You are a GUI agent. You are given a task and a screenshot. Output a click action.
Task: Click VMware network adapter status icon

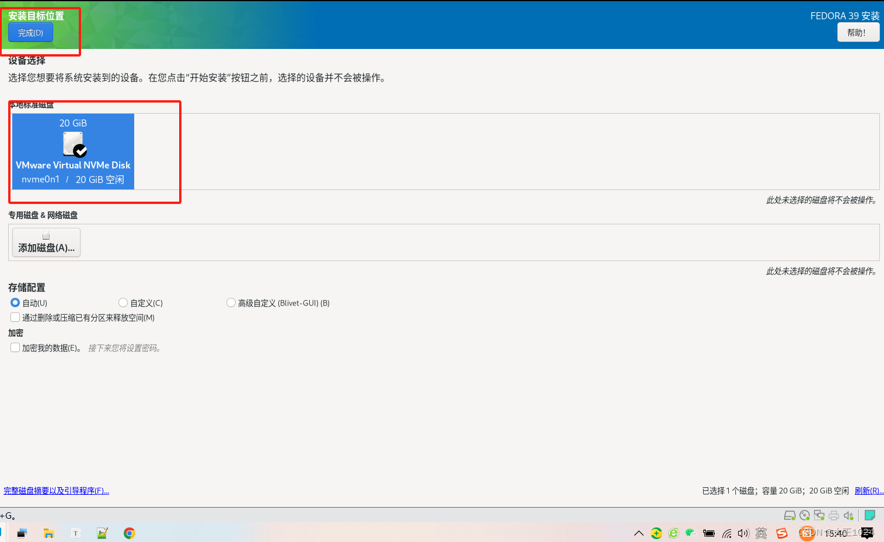click(x=819, y=515)
